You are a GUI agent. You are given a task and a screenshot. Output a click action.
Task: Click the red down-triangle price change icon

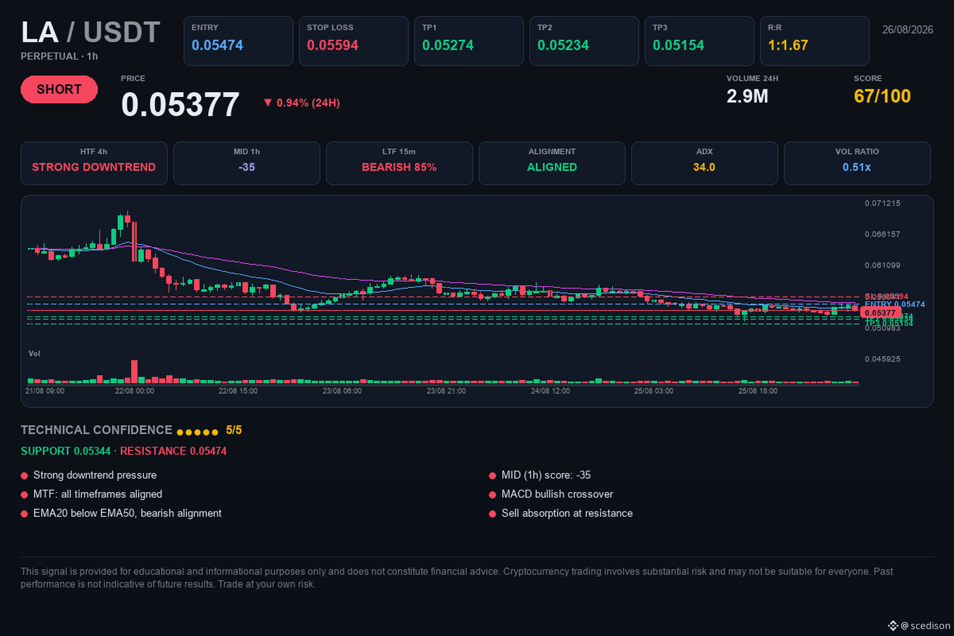(267, 103)
